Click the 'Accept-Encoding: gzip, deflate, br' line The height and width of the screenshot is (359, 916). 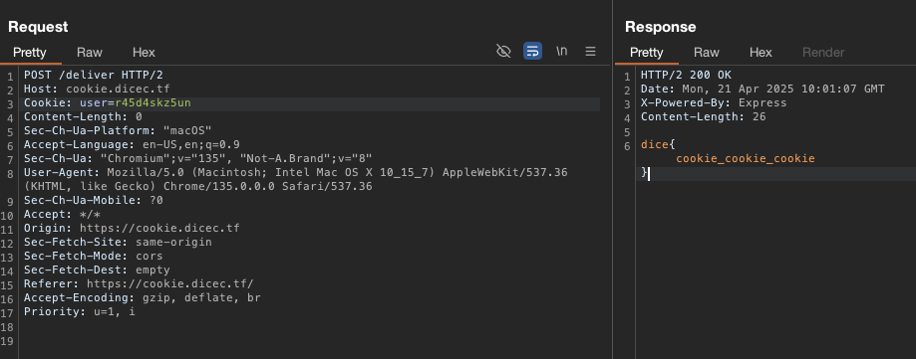point(142,297)
